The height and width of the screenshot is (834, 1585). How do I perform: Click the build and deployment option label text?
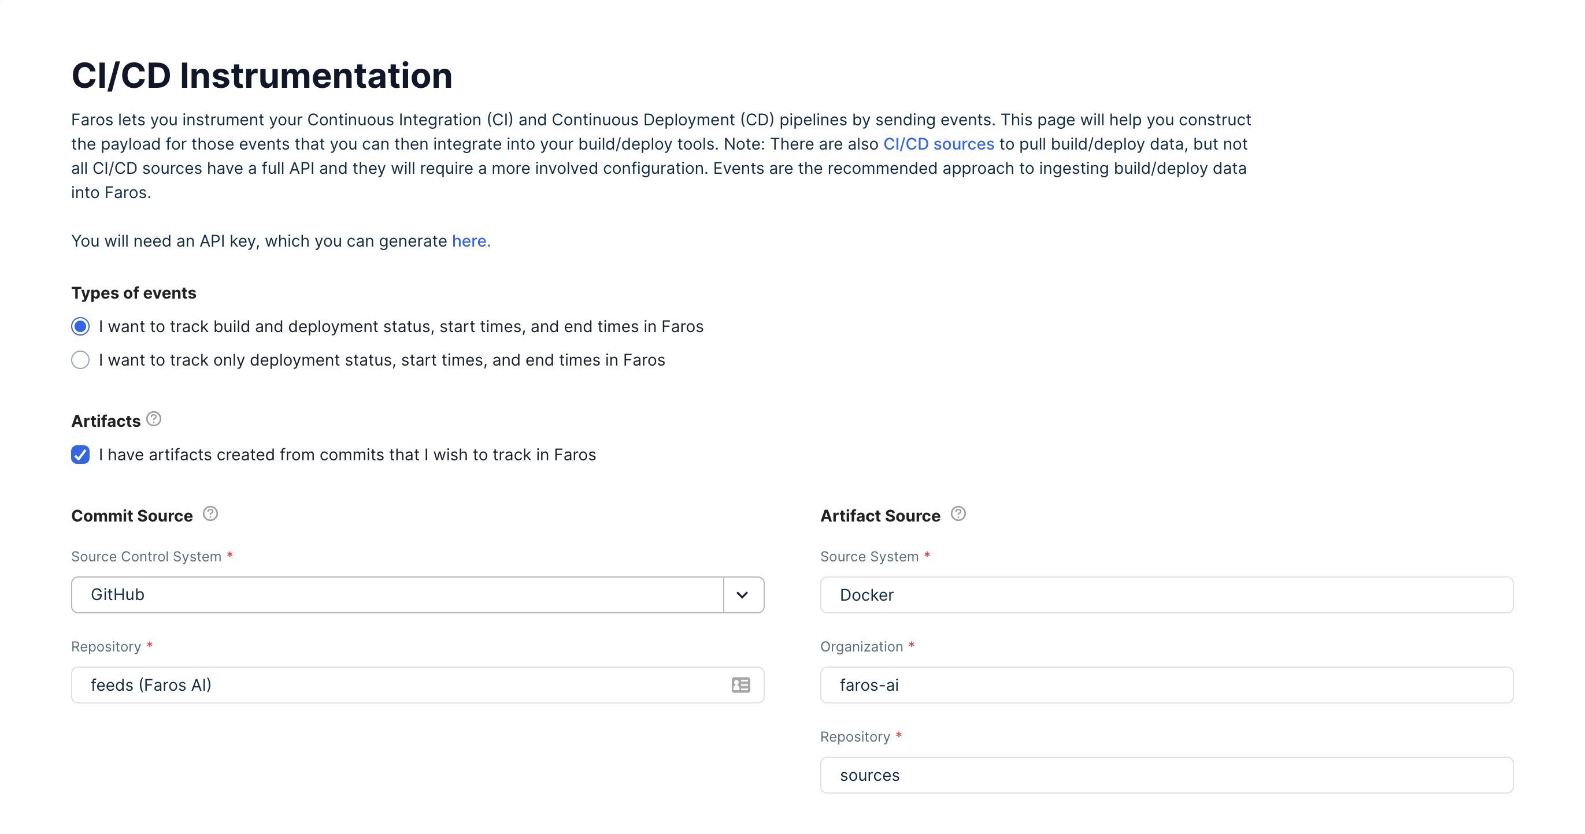401,326
